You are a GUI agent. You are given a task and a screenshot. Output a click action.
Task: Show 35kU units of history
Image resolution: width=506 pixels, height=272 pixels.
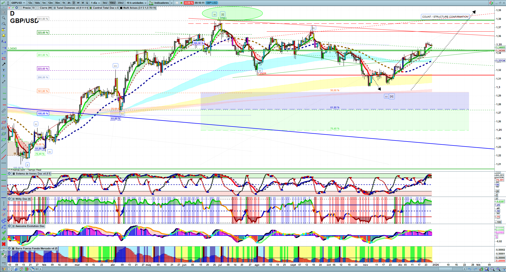(120, 3)
